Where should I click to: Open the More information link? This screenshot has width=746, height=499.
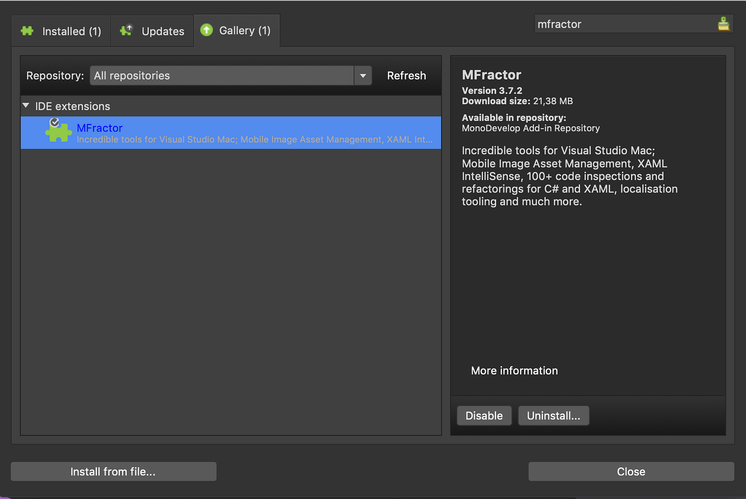(514, 371)
